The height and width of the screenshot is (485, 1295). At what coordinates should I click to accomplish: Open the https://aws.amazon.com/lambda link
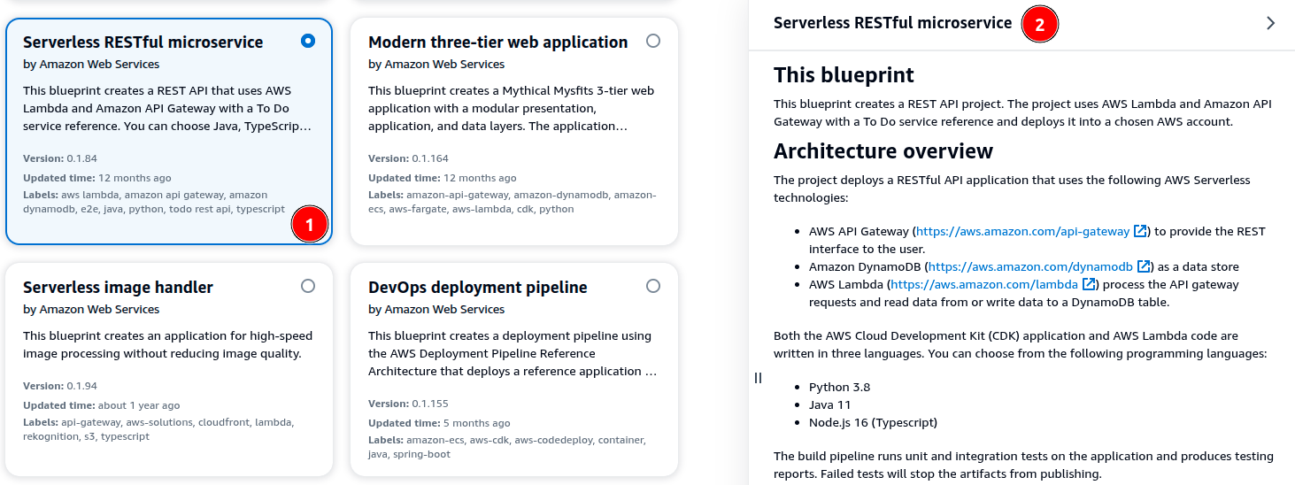[x=984, y=284]
